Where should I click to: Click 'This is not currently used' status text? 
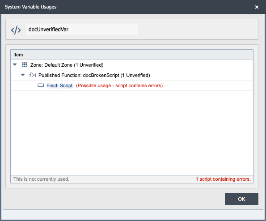click(42, 179)
